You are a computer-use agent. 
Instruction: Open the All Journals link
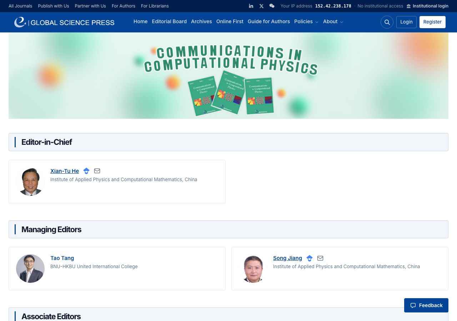[20, 6]
